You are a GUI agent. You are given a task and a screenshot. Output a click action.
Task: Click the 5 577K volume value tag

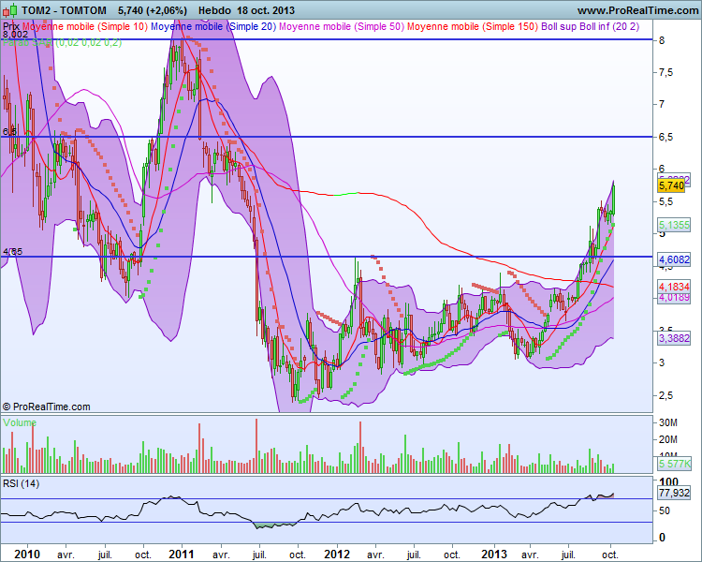[674, 464]
